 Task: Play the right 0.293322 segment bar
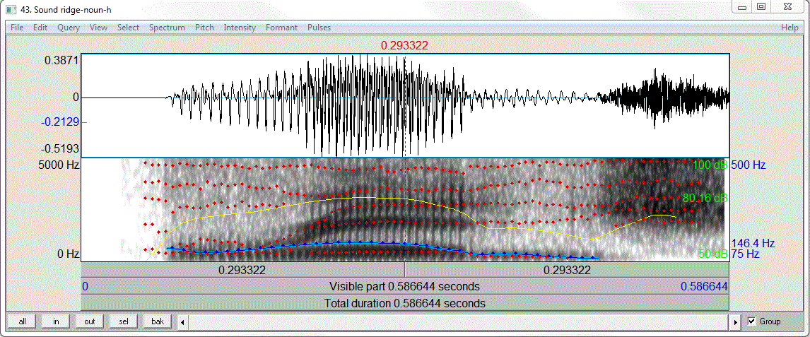click(567, 270)
